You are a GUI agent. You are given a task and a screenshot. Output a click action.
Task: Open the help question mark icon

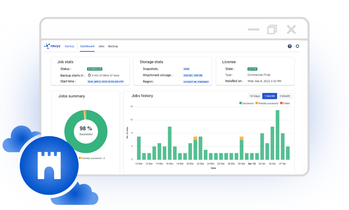click(290, 46)
